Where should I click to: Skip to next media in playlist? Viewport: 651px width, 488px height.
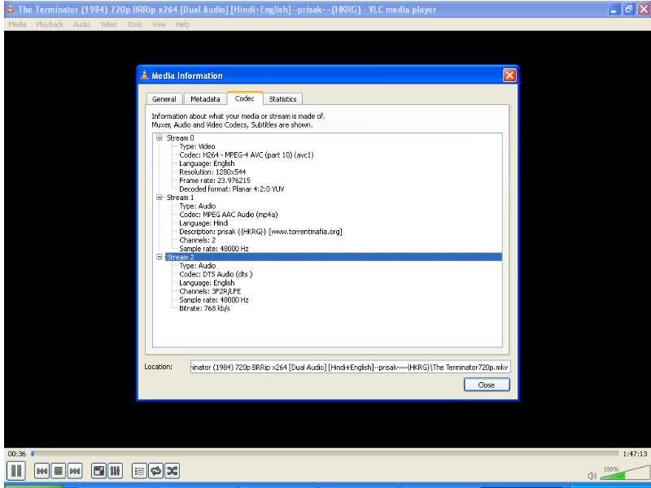(x=75, y=471)
